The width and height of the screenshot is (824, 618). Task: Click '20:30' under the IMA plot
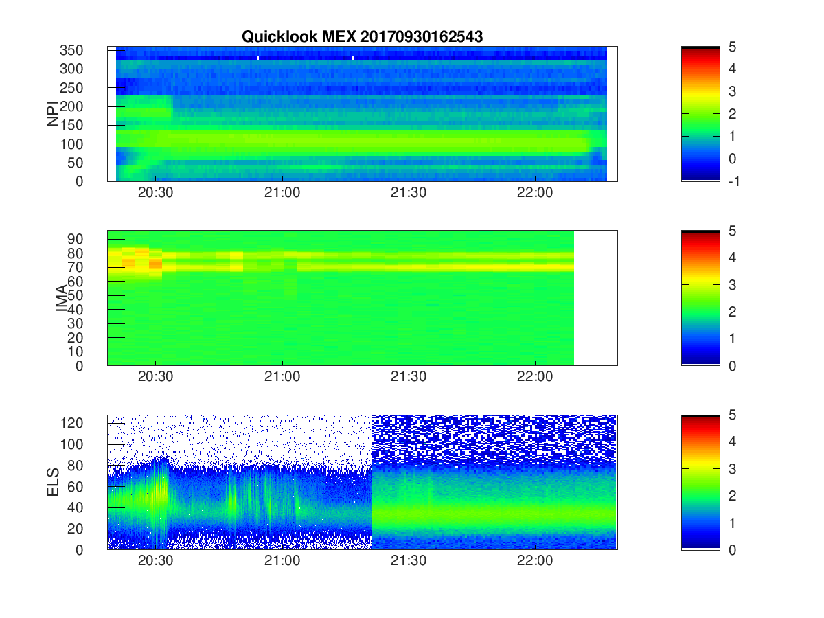[156, 377]
